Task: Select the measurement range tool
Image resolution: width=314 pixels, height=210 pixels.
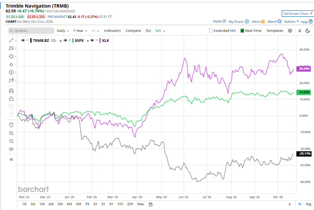Action: coord(11,80)
